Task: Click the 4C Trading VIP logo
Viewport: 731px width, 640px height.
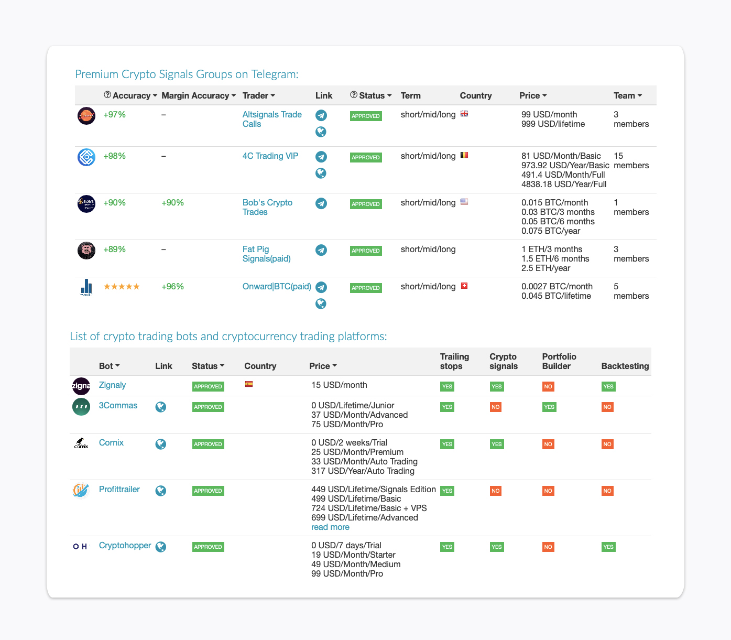Action: tap(86, 157)
